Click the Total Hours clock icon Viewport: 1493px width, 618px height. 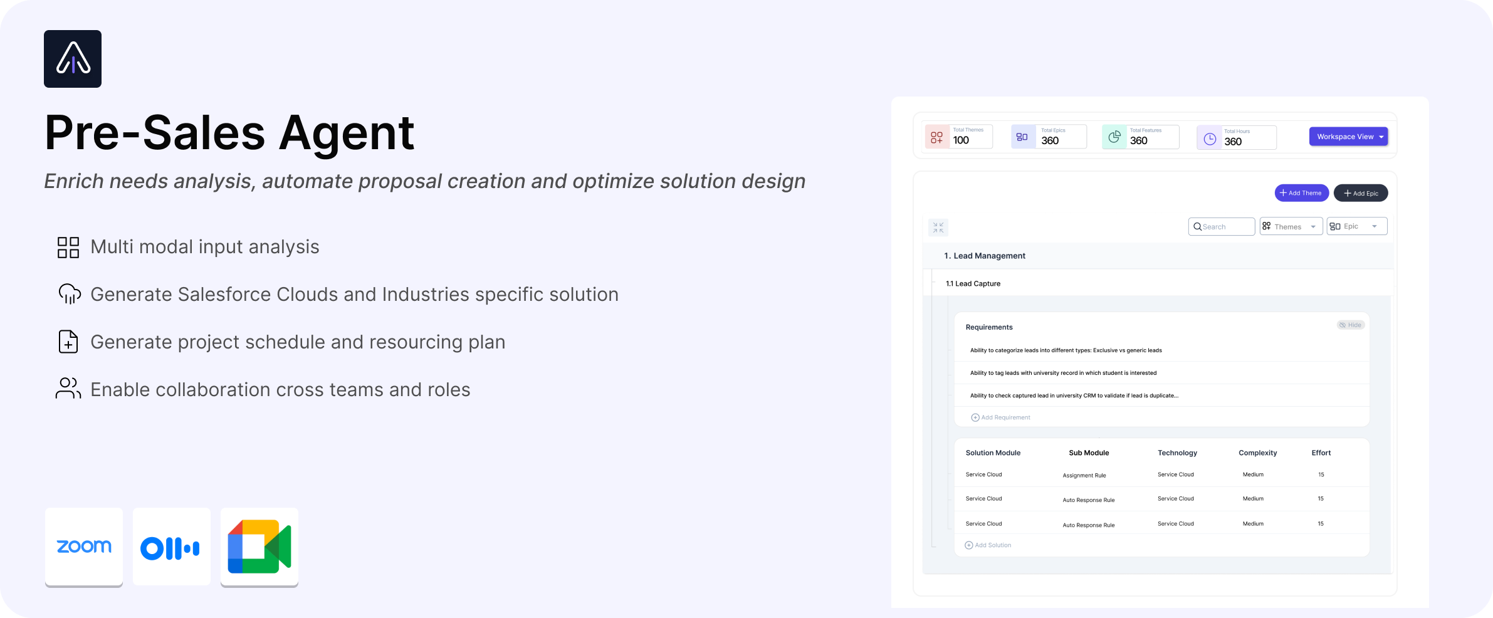tap(1210, 139)
